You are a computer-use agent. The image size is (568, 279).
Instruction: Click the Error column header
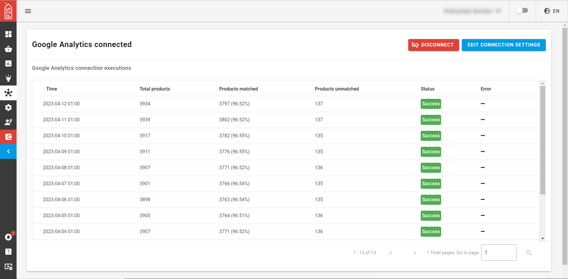(486, 89)
